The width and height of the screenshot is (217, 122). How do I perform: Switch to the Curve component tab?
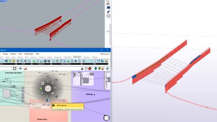click(14, 57)
